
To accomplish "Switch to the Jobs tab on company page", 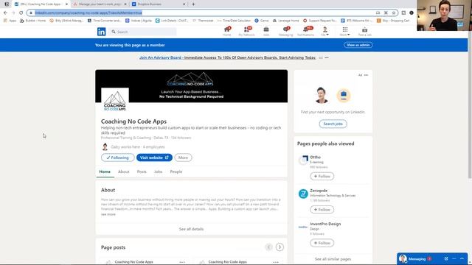I will click(158, 172).
